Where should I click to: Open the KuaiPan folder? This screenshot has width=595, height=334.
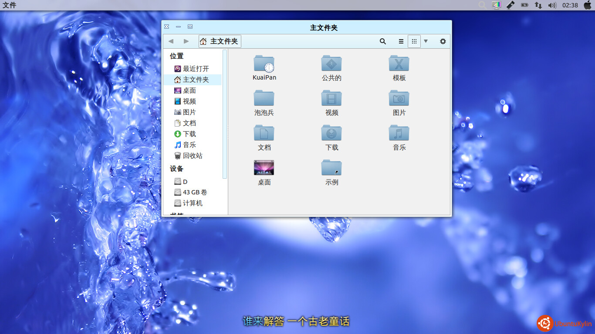264,64
